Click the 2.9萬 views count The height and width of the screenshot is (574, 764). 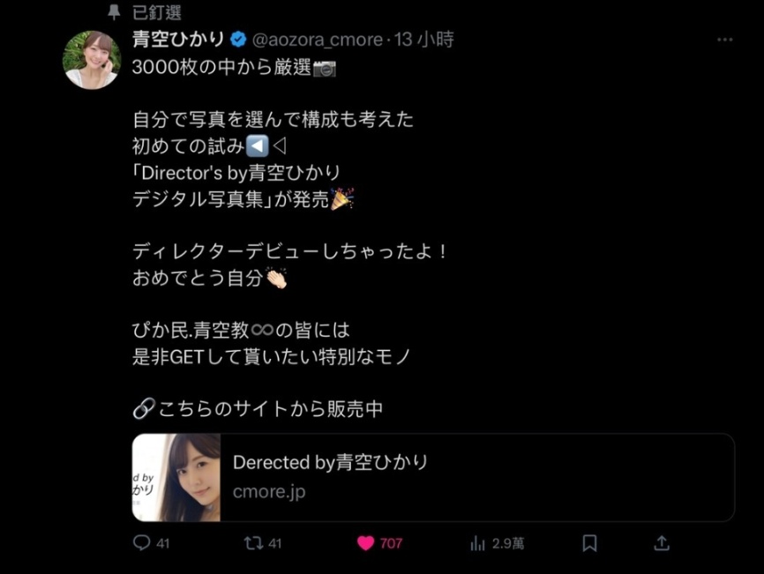(508, 543)
